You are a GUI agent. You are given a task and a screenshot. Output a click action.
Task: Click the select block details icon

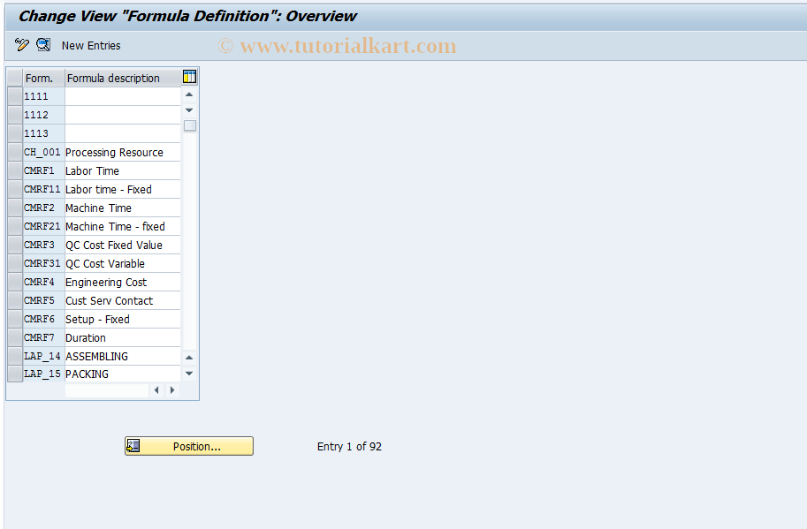coord(43,45)
